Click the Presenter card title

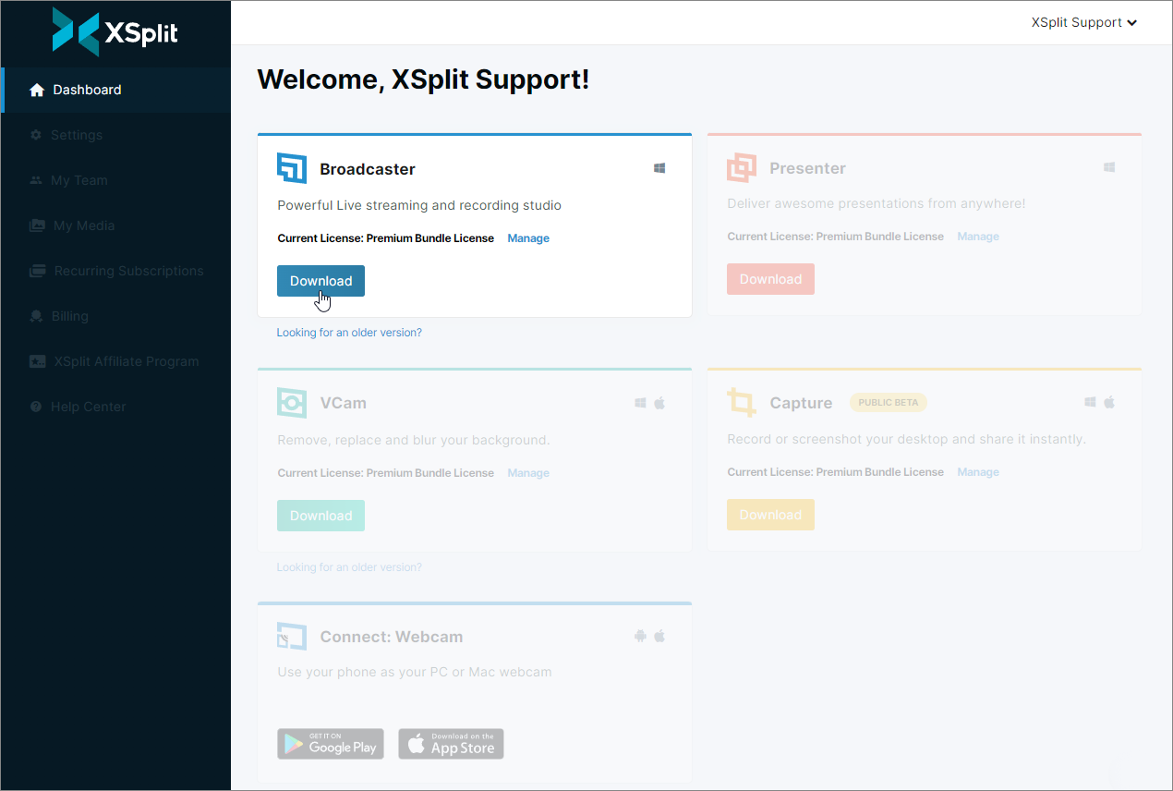(x=807, y=168)
